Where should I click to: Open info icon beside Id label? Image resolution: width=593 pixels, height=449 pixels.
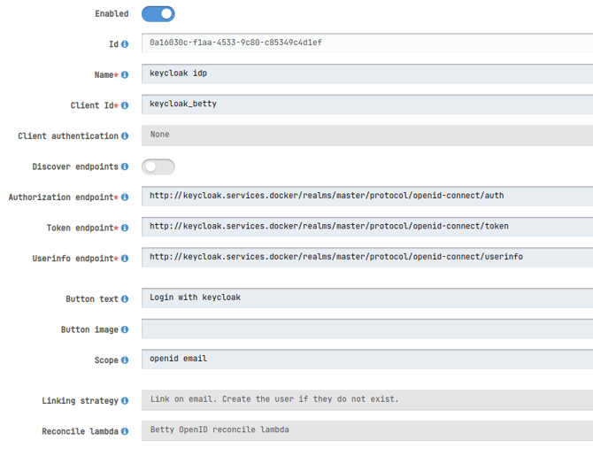tap(125, 44)
